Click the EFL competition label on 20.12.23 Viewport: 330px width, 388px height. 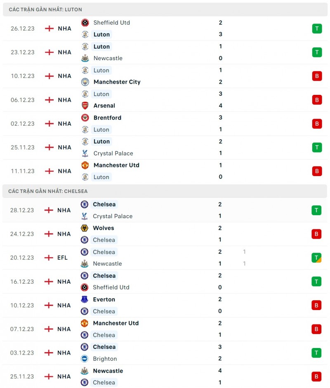click(62, 258)
